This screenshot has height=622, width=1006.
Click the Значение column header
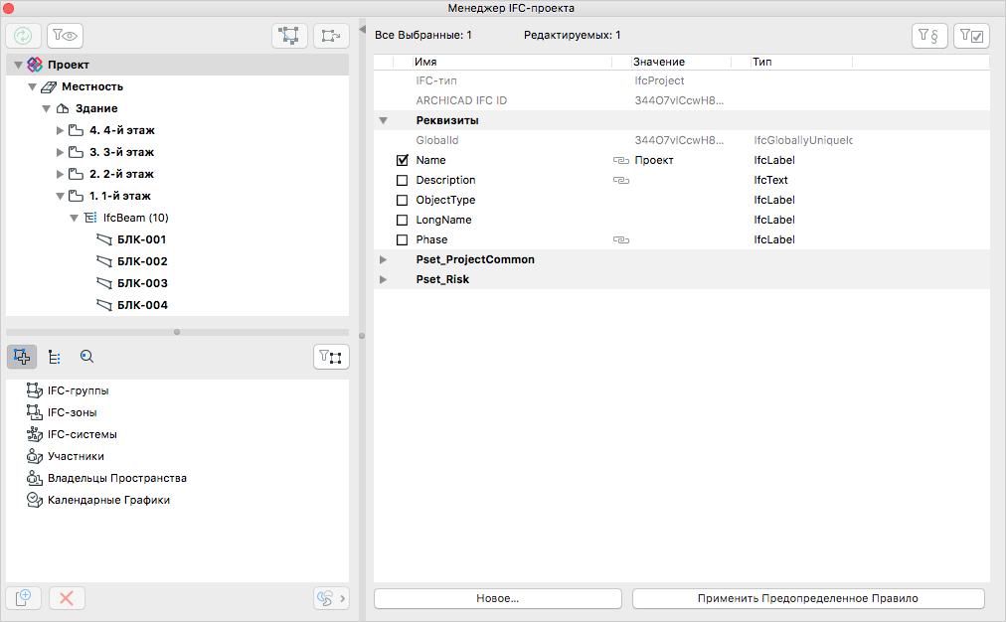(x=659, y=62)
